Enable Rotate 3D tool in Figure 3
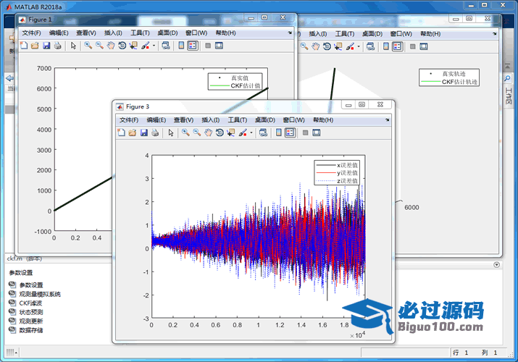Viewport: 518px width, 362px height. [x=220, y=132]
